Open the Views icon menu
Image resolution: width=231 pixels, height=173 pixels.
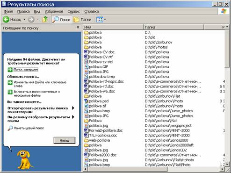pos(100,20)
